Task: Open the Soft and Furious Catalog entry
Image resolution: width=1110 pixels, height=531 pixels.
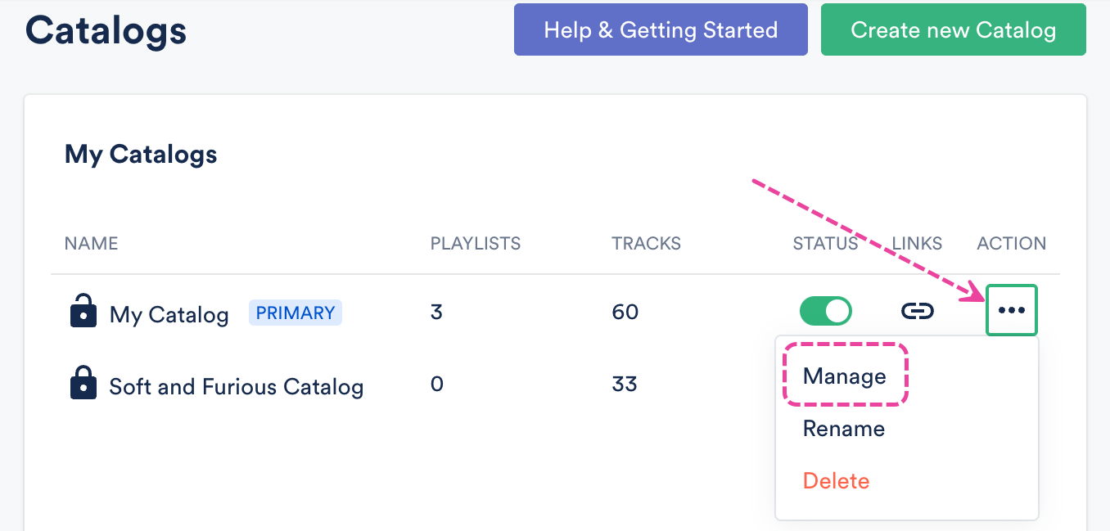Action: 237,386
